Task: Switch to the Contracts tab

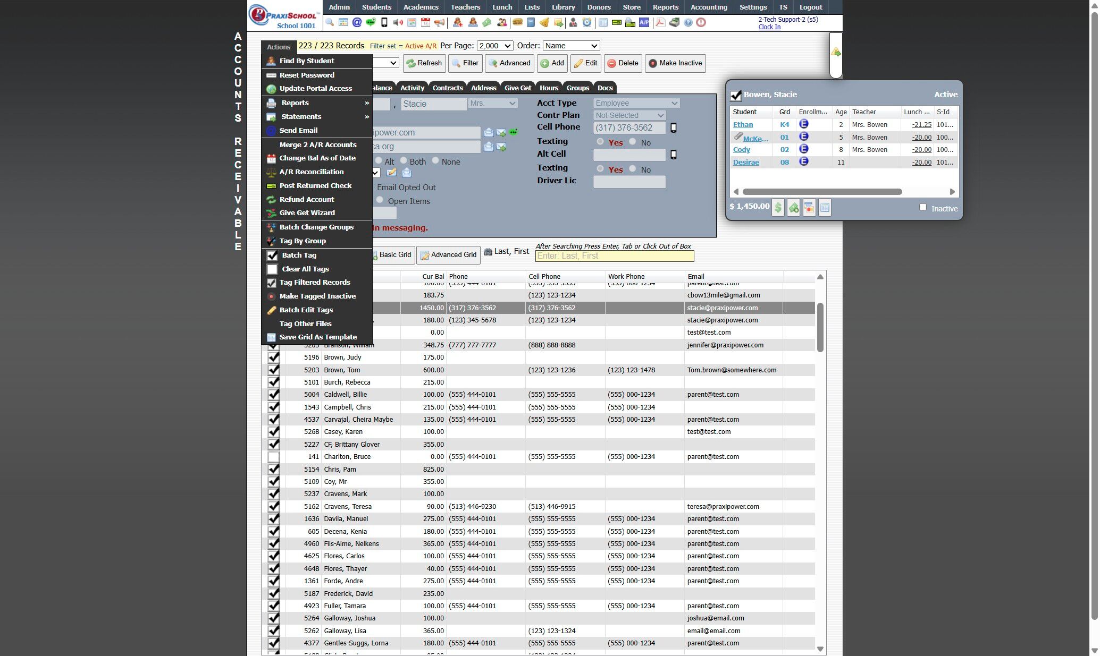Action: pos(447,88)
